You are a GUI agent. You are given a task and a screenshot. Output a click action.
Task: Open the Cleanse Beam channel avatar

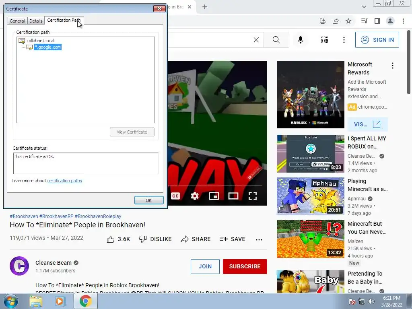[19, 266]
